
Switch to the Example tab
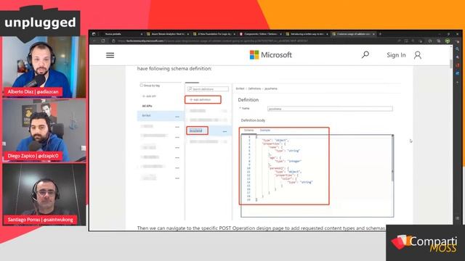pos(265,130)
